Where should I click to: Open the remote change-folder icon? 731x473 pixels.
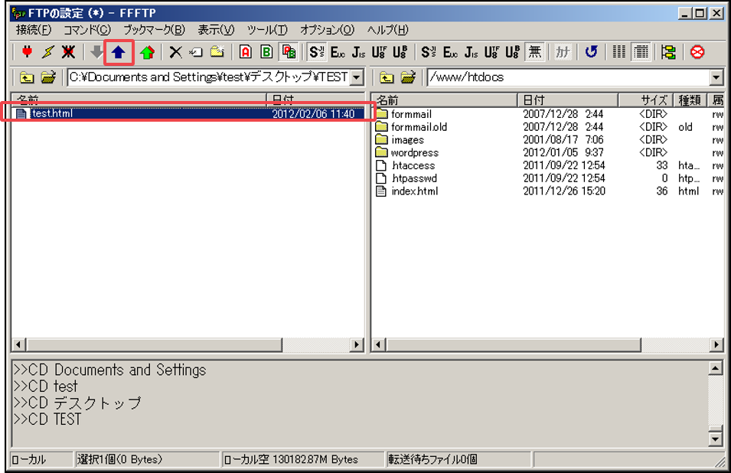408,77
